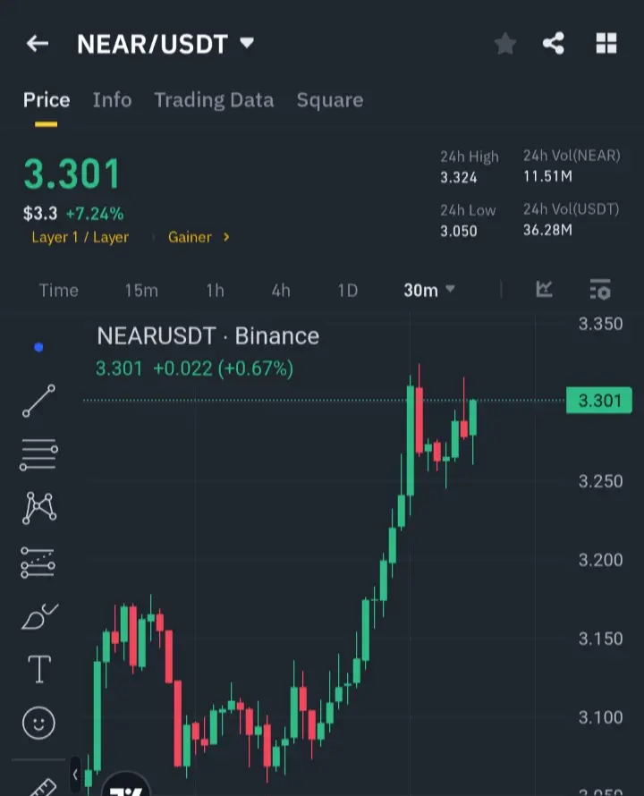The height and width of the screenshot is (796, 644).
Task: Select the 4h chart interval
Action: pyautogui.click(x=281, y=291)
